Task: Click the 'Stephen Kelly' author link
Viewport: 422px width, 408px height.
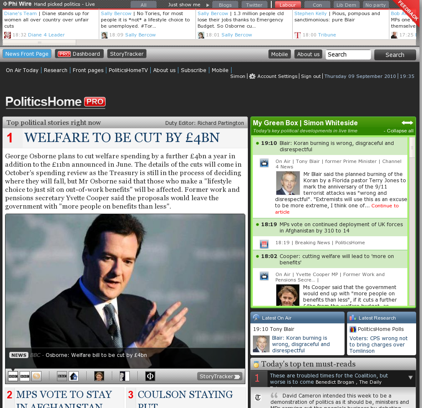Action: coord(311,13)
